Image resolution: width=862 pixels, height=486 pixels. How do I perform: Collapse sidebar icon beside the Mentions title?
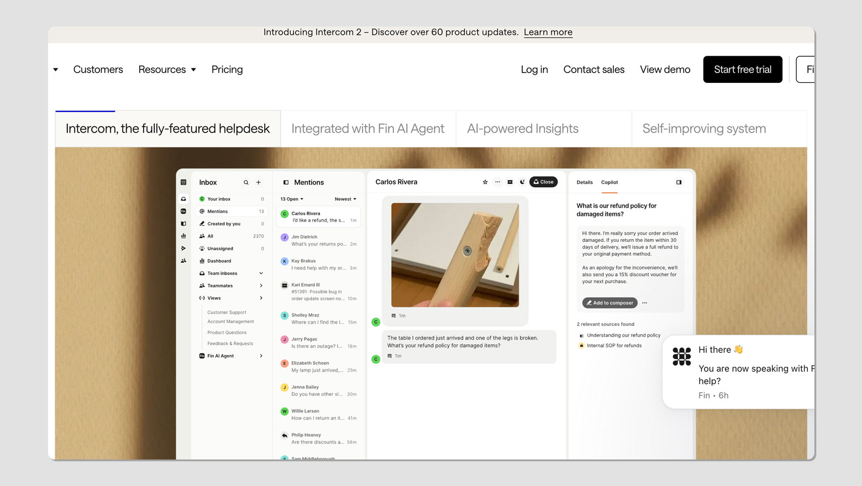coord(286,182)
